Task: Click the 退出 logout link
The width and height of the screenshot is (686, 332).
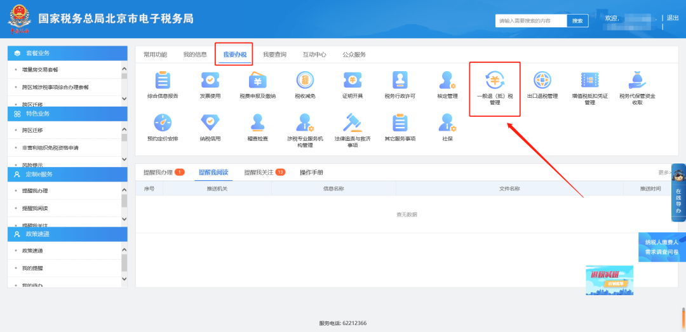Action: [x=673, y=18]
